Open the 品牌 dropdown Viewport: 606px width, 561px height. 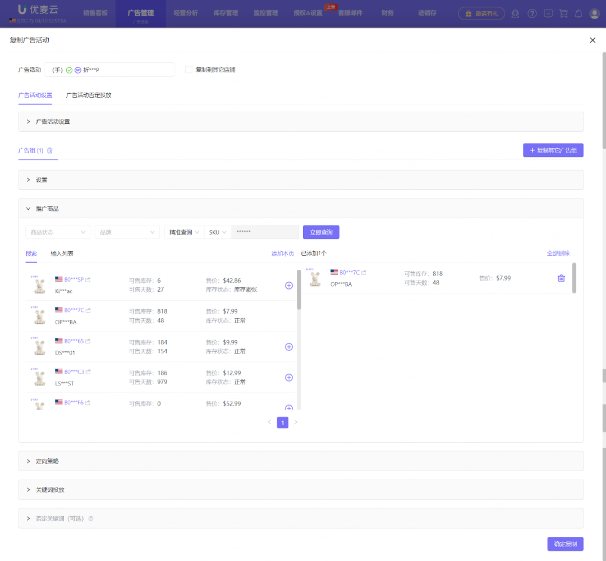(127, 232)
